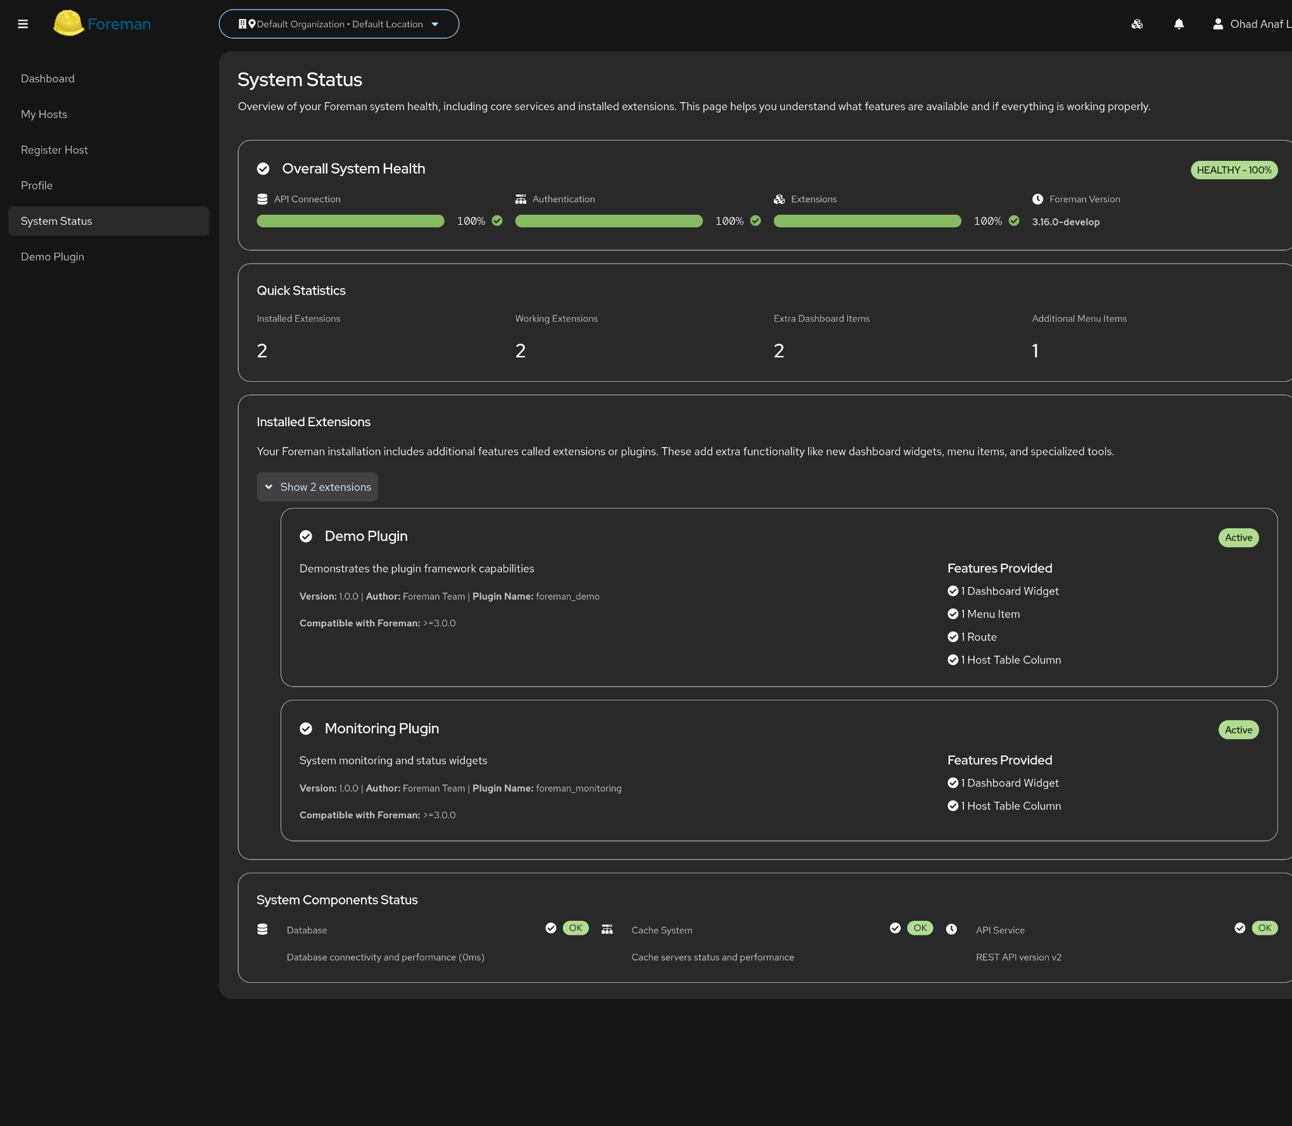
Task: Click the API Connection progress bar
Action: 350,221
